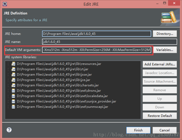
Task: Click the Up button
Action: [x=160, y=99]
